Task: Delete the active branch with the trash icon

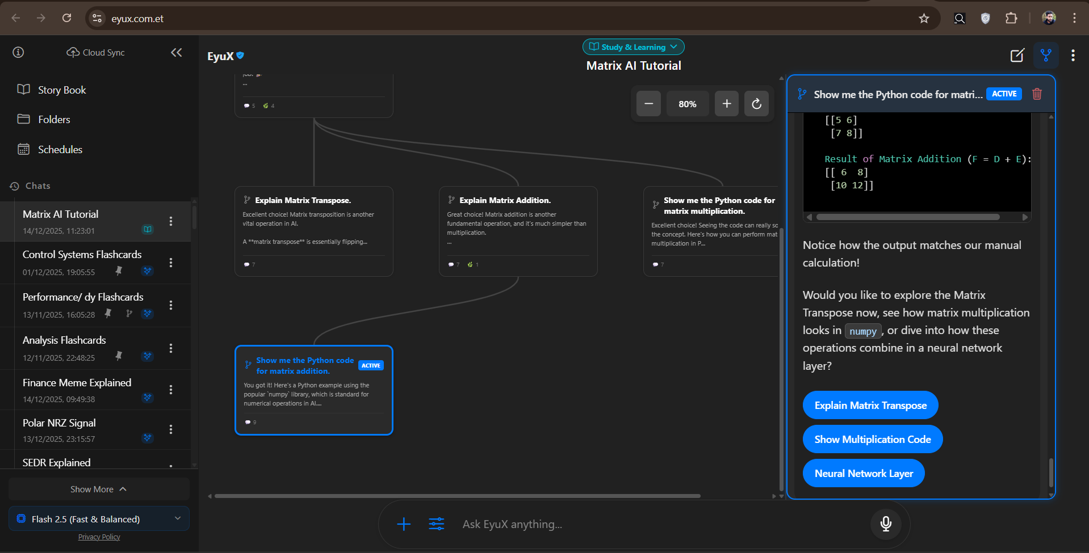Action: (x=1037, y=94)
